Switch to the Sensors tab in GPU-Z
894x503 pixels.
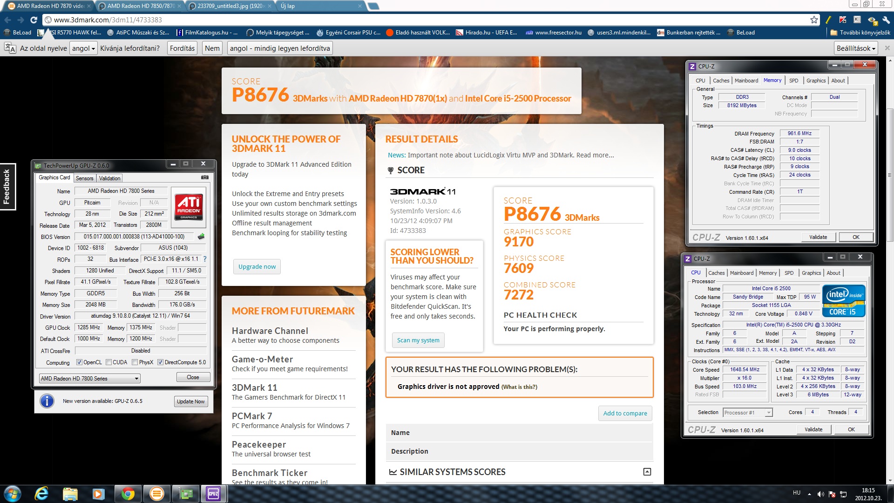[84, 178]
